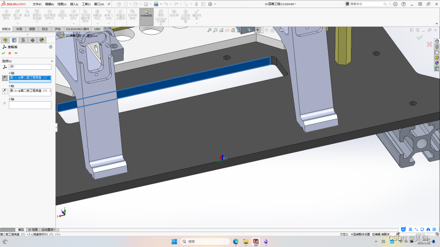Toggle the Y axis reverse direction button

(4, 91)
